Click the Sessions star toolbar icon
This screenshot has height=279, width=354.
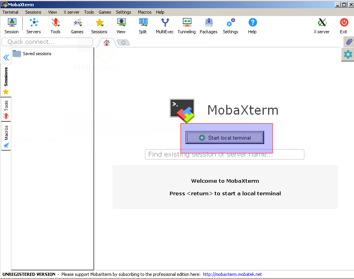click(99, 26)
